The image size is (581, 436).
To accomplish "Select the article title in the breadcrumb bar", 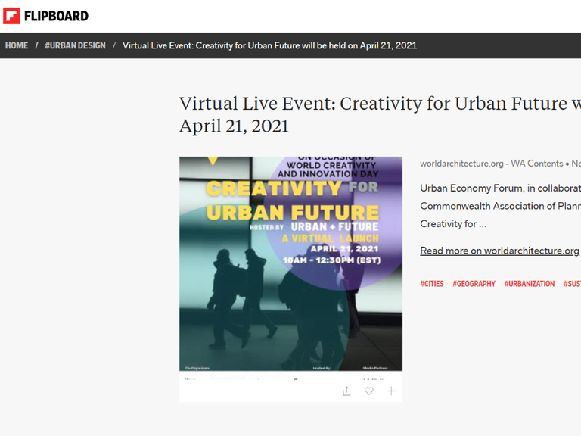I will click(x=270, y=45).
